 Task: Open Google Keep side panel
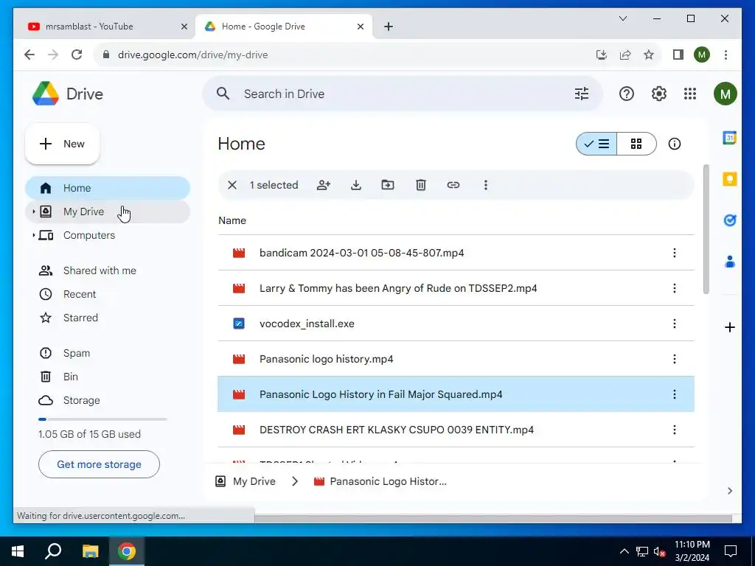(x=729, y=179)
